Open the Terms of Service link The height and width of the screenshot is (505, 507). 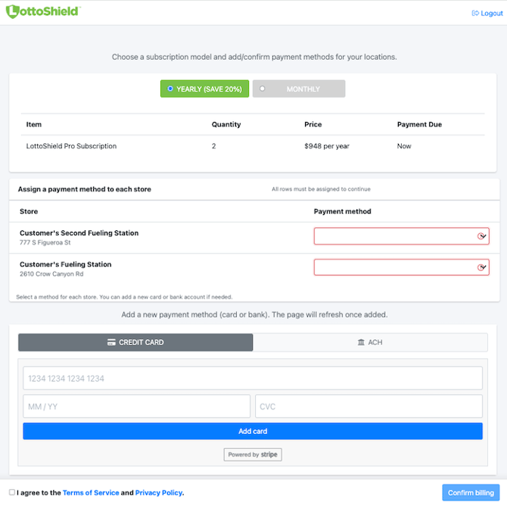pos(91,493)
